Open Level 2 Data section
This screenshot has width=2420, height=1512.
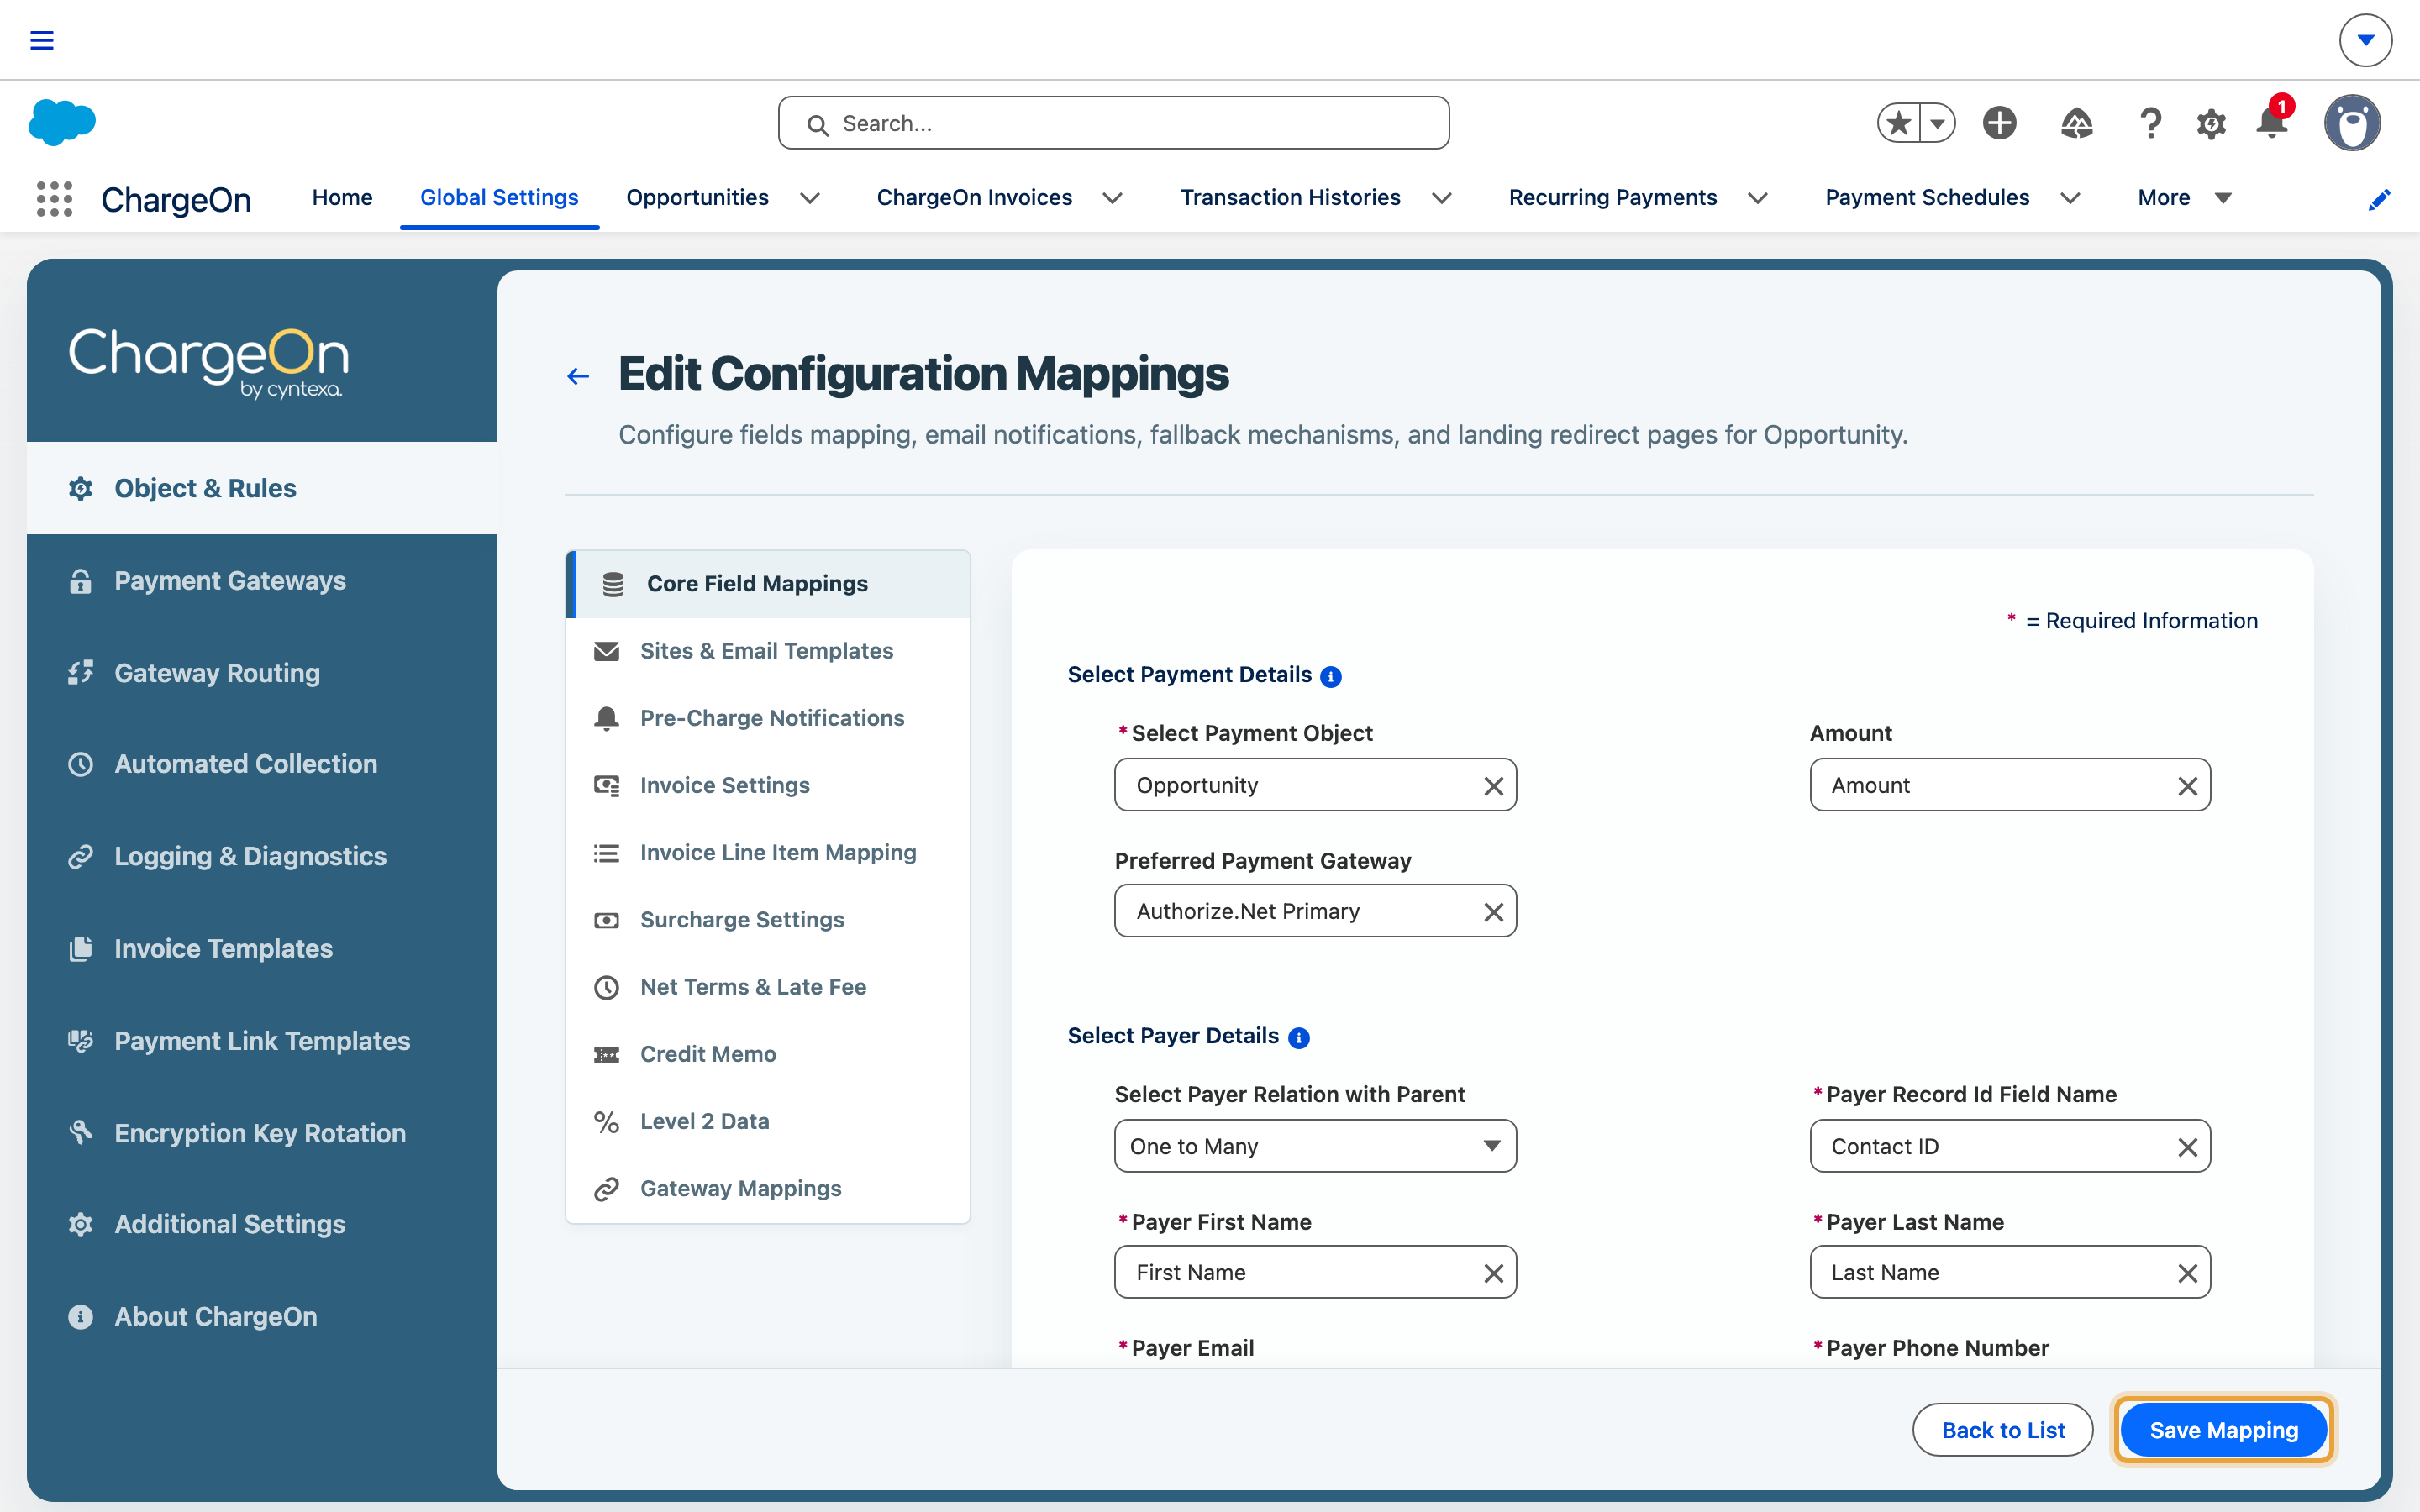(768, 1121)
